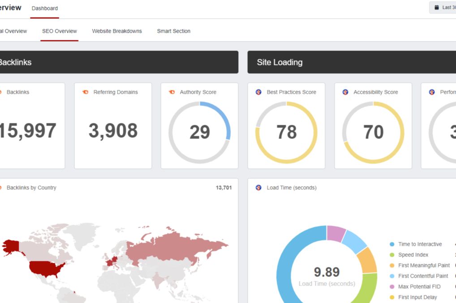Click Speed Index legend label

coord(413,255)
